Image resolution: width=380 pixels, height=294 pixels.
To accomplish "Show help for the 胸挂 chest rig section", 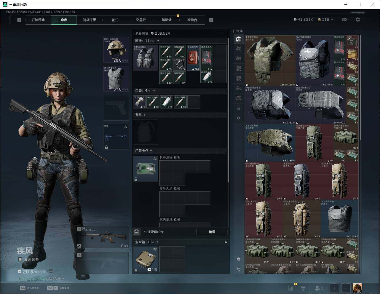I will click(158, 41).
